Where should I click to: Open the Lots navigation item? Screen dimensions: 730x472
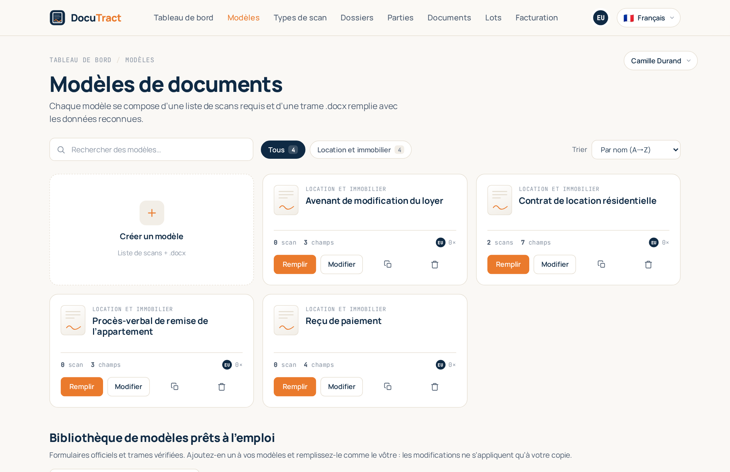click(493, 18)
